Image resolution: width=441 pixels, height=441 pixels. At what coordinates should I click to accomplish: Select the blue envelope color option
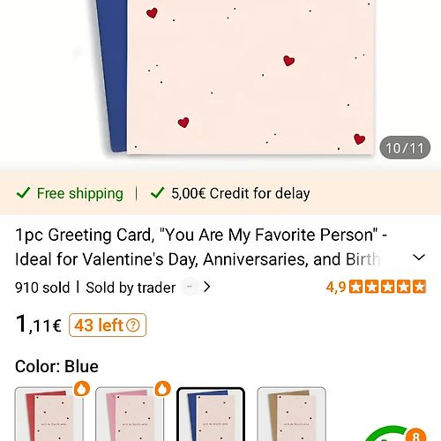tap(211, 414)
